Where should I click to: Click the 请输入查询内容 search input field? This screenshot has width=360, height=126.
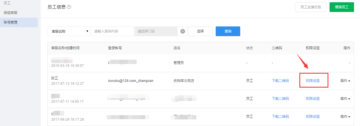point(112,31)
